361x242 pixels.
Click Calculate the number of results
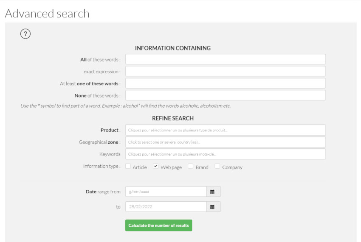(159, 225)
